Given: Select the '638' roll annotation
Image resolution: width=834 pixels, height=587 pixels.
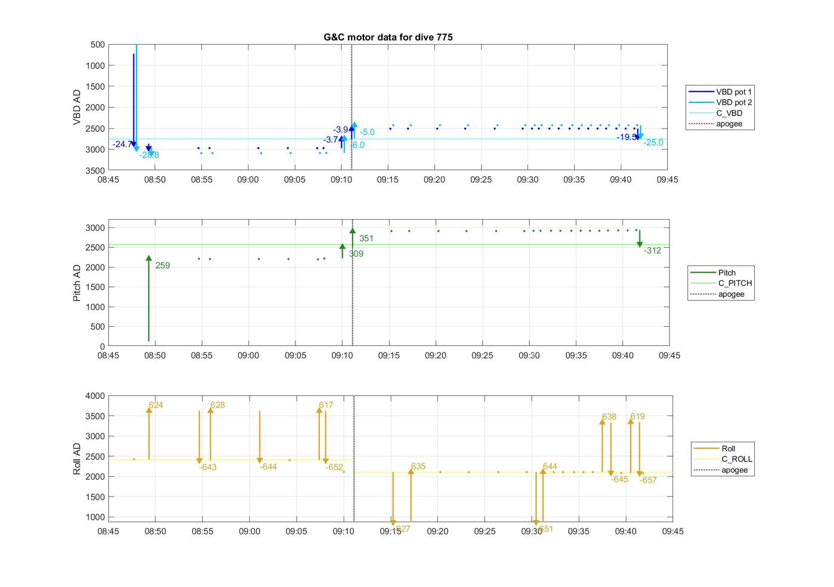Looking at the screenshot, I should click(x=609, y=417).
